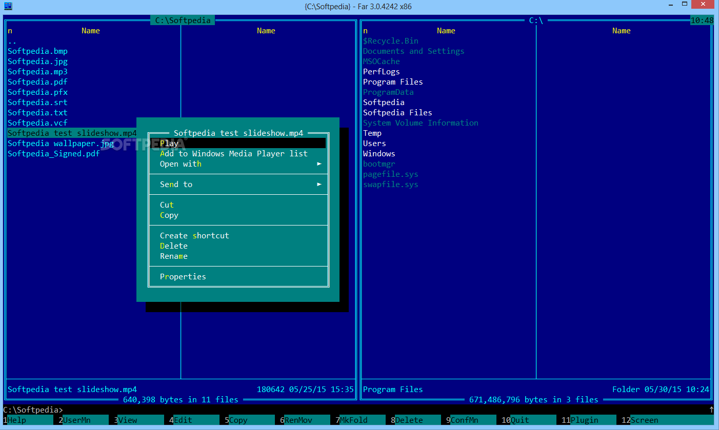
Task: Select System Volume Information folder
Action: point(421,123)
